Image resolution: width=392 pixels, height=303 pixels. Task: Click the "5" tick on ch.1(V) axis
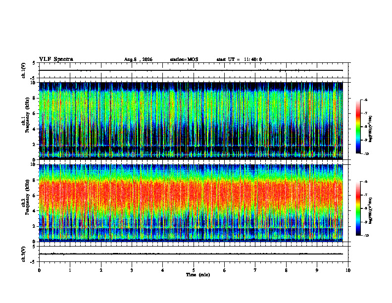(x=34, y=63)
